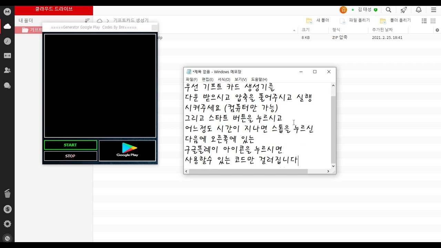Click 폴더 올리기 to upload a folder
The height and width of the screenshot is (248, 441).
pyautogui.click(x=396, y=20)
